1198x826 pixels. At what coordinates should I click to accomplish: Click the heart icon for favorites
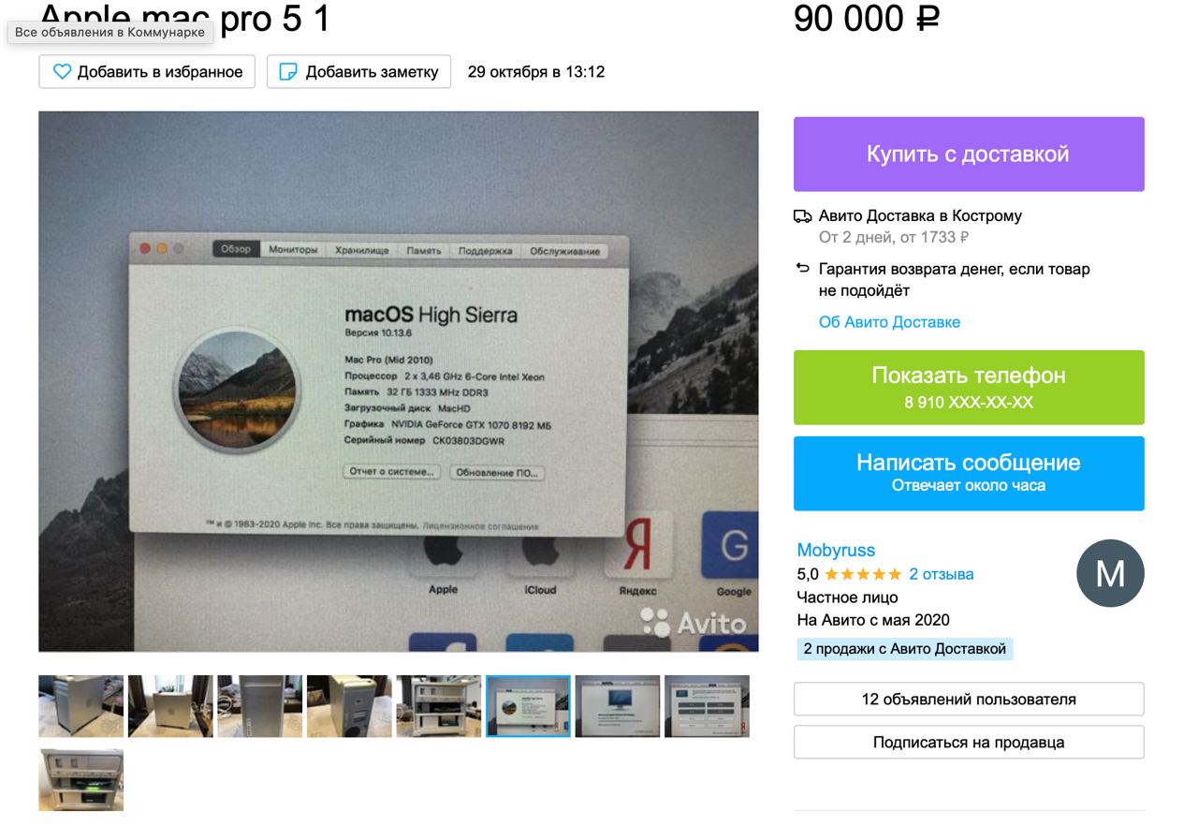point(62,71)
